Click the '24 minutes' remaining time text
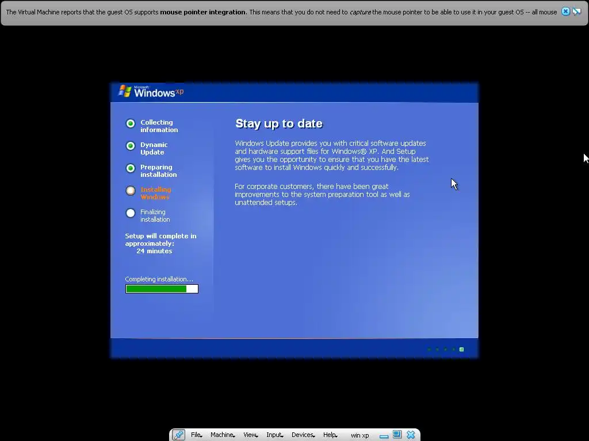Viewport: 589px width, 441px height. [x=154, y=251]
